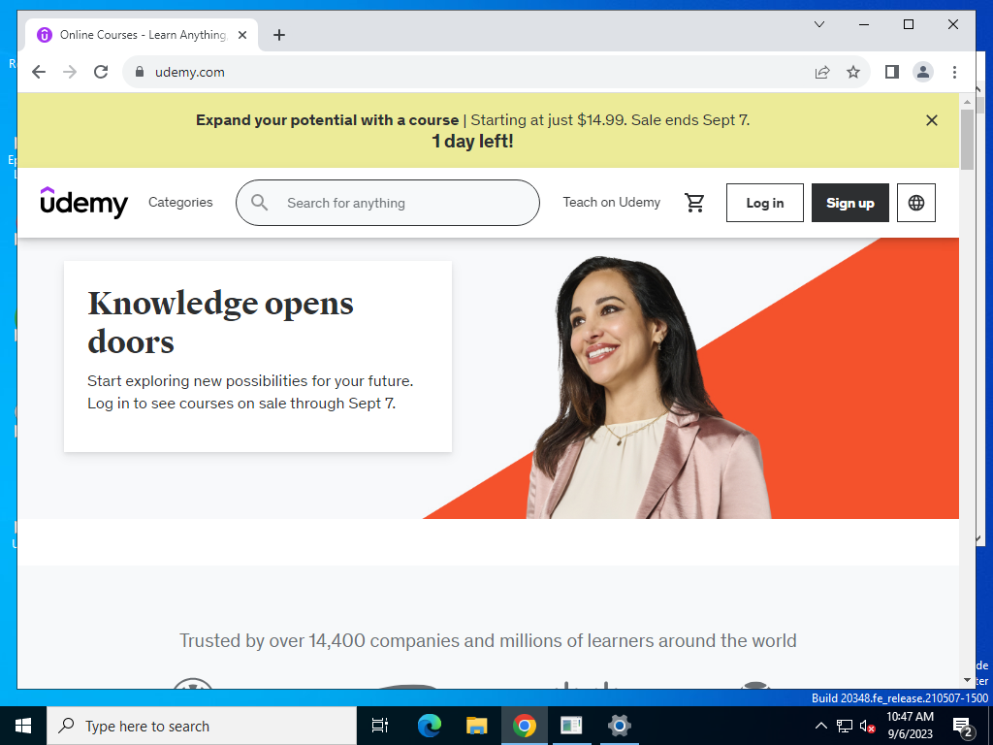Viewport: 993px width, 745px height.
Task: Launch Microsoft Edge from taskbar
Action: click(x=430, y=726)
